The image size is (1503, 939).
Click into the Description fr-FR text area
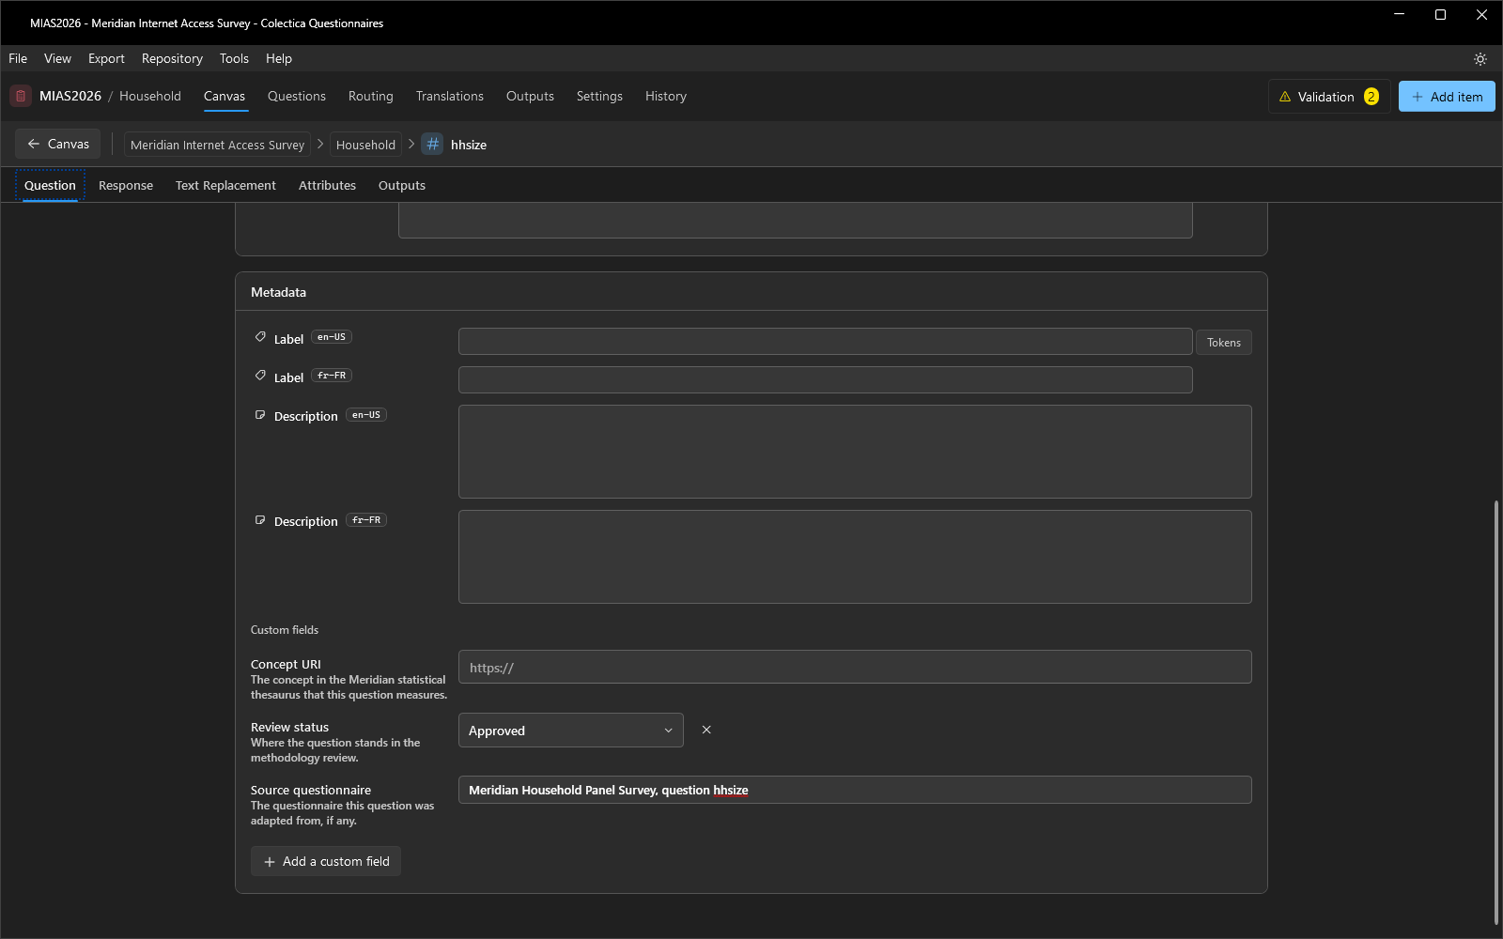click(x=855, y=557)
